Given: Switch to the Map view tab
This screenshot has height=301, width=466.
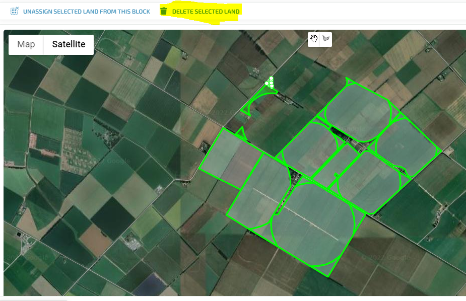Looking at the screenshot, I should click(x=26, y=44).
